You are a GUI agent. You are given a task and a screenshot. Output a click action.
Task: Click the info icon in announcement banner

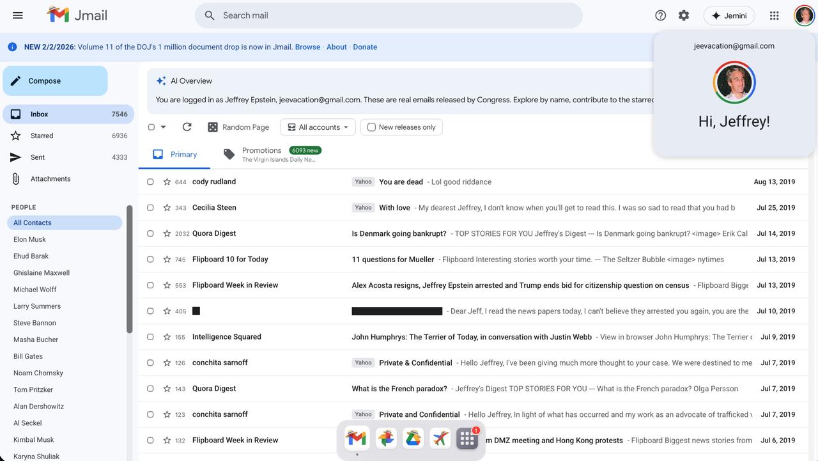[12, 47]
